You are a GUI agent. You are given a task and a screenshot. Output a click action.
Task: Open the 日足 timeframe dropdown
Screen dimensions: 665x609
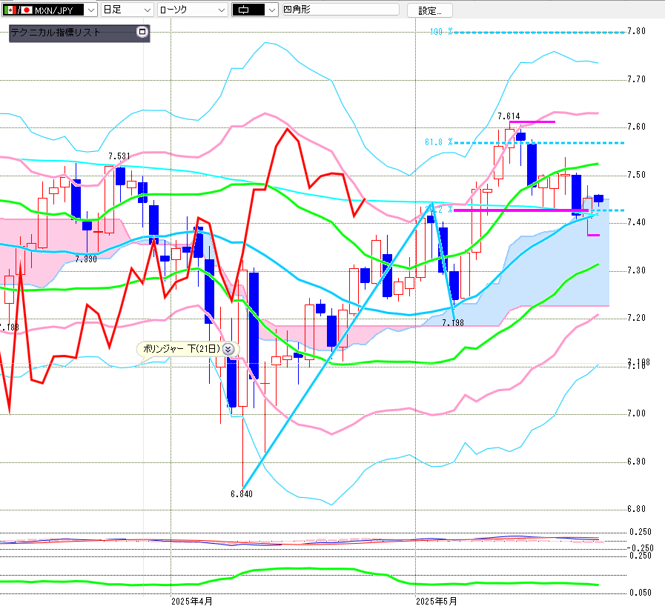tap(127, 10)
